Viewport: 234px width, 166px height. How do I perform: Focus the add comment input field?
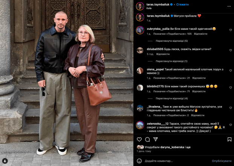coord(177,161)
